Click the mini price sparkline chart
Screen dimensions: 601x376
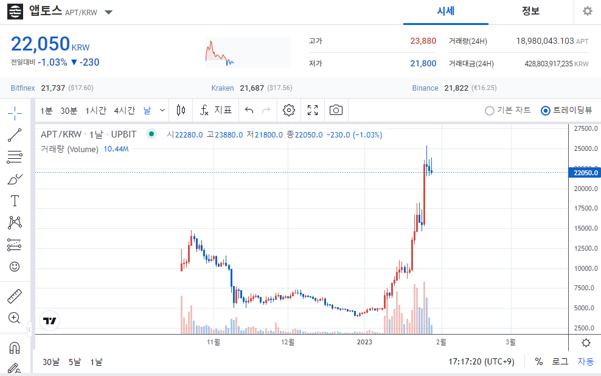pos(248,52)
